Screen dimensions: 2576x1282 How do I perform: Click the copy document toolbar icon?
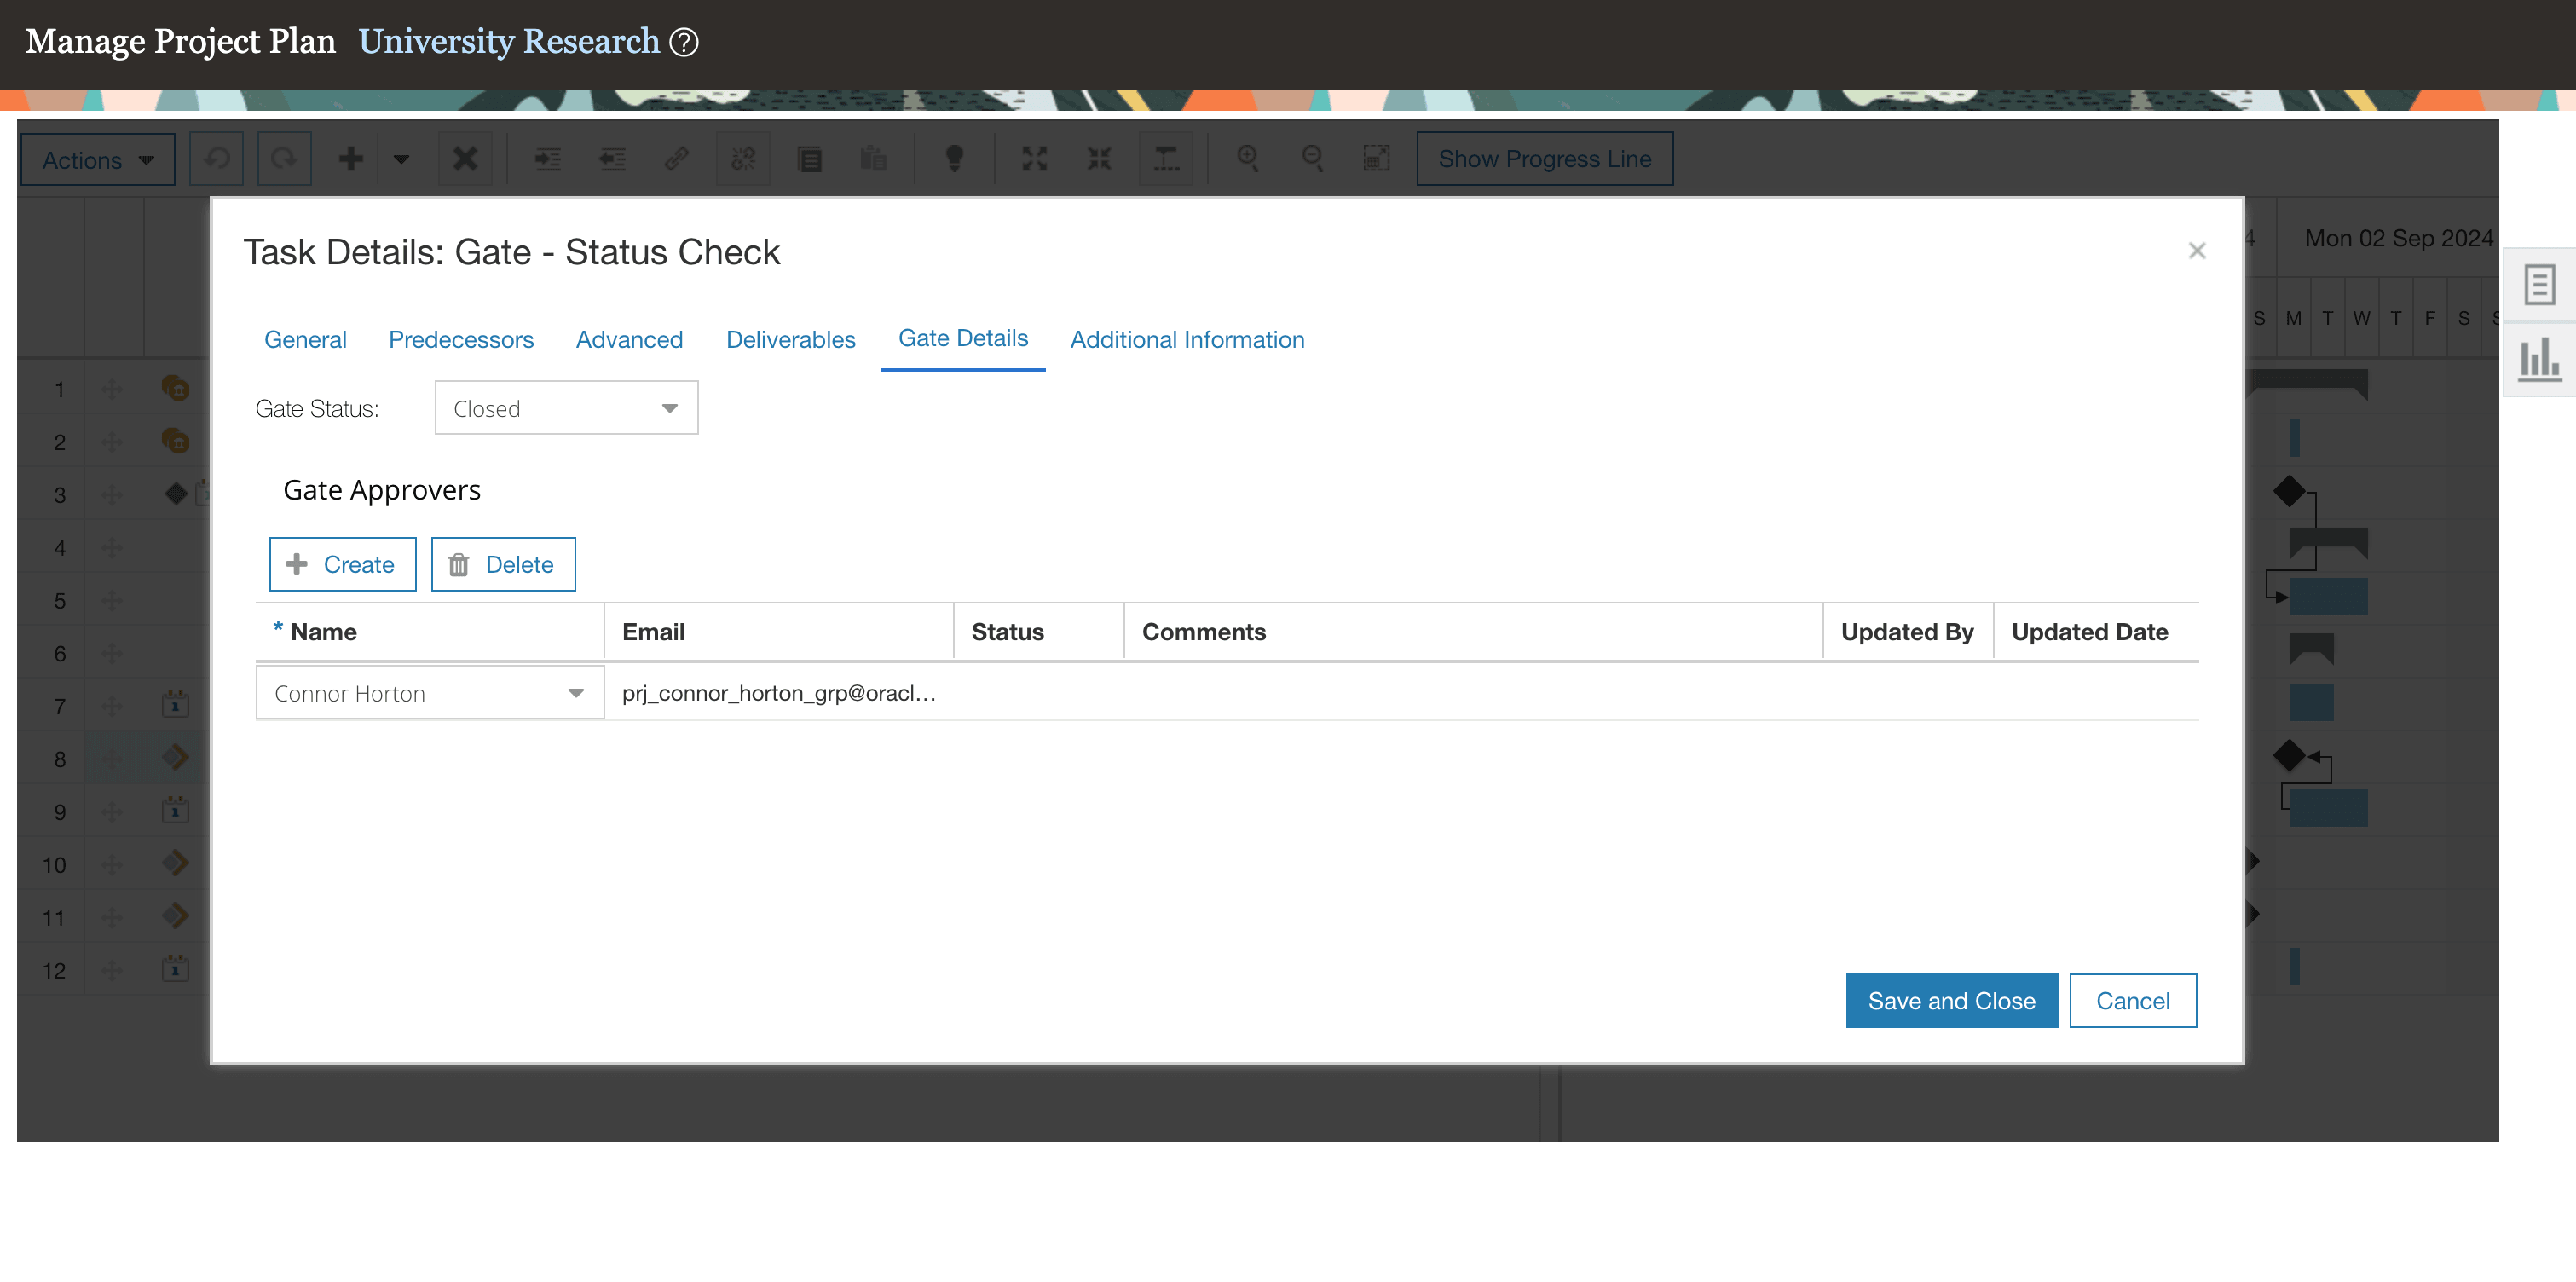[x=810, y=159]
